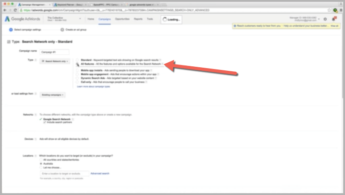
Task: Open the Existing campaigns dropdown
Action: (52, 95)
